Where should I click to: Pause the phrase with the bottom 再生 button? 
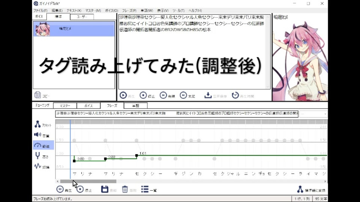tap(60, 189)
